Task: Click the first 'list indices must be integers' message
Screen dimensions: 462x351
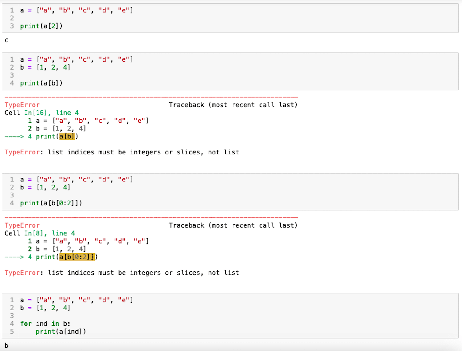Action: [x=122, y=152]
